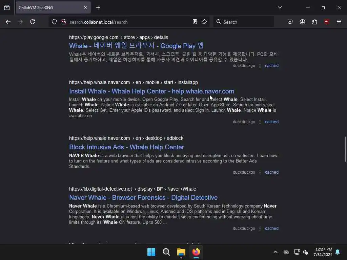Open Install Whale Help Center link
This screenshot has width=347, height=260.
point(151,91)
